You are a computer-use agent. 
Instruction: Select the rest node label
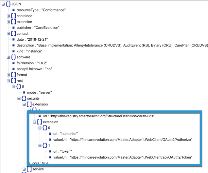pos(20,81)
